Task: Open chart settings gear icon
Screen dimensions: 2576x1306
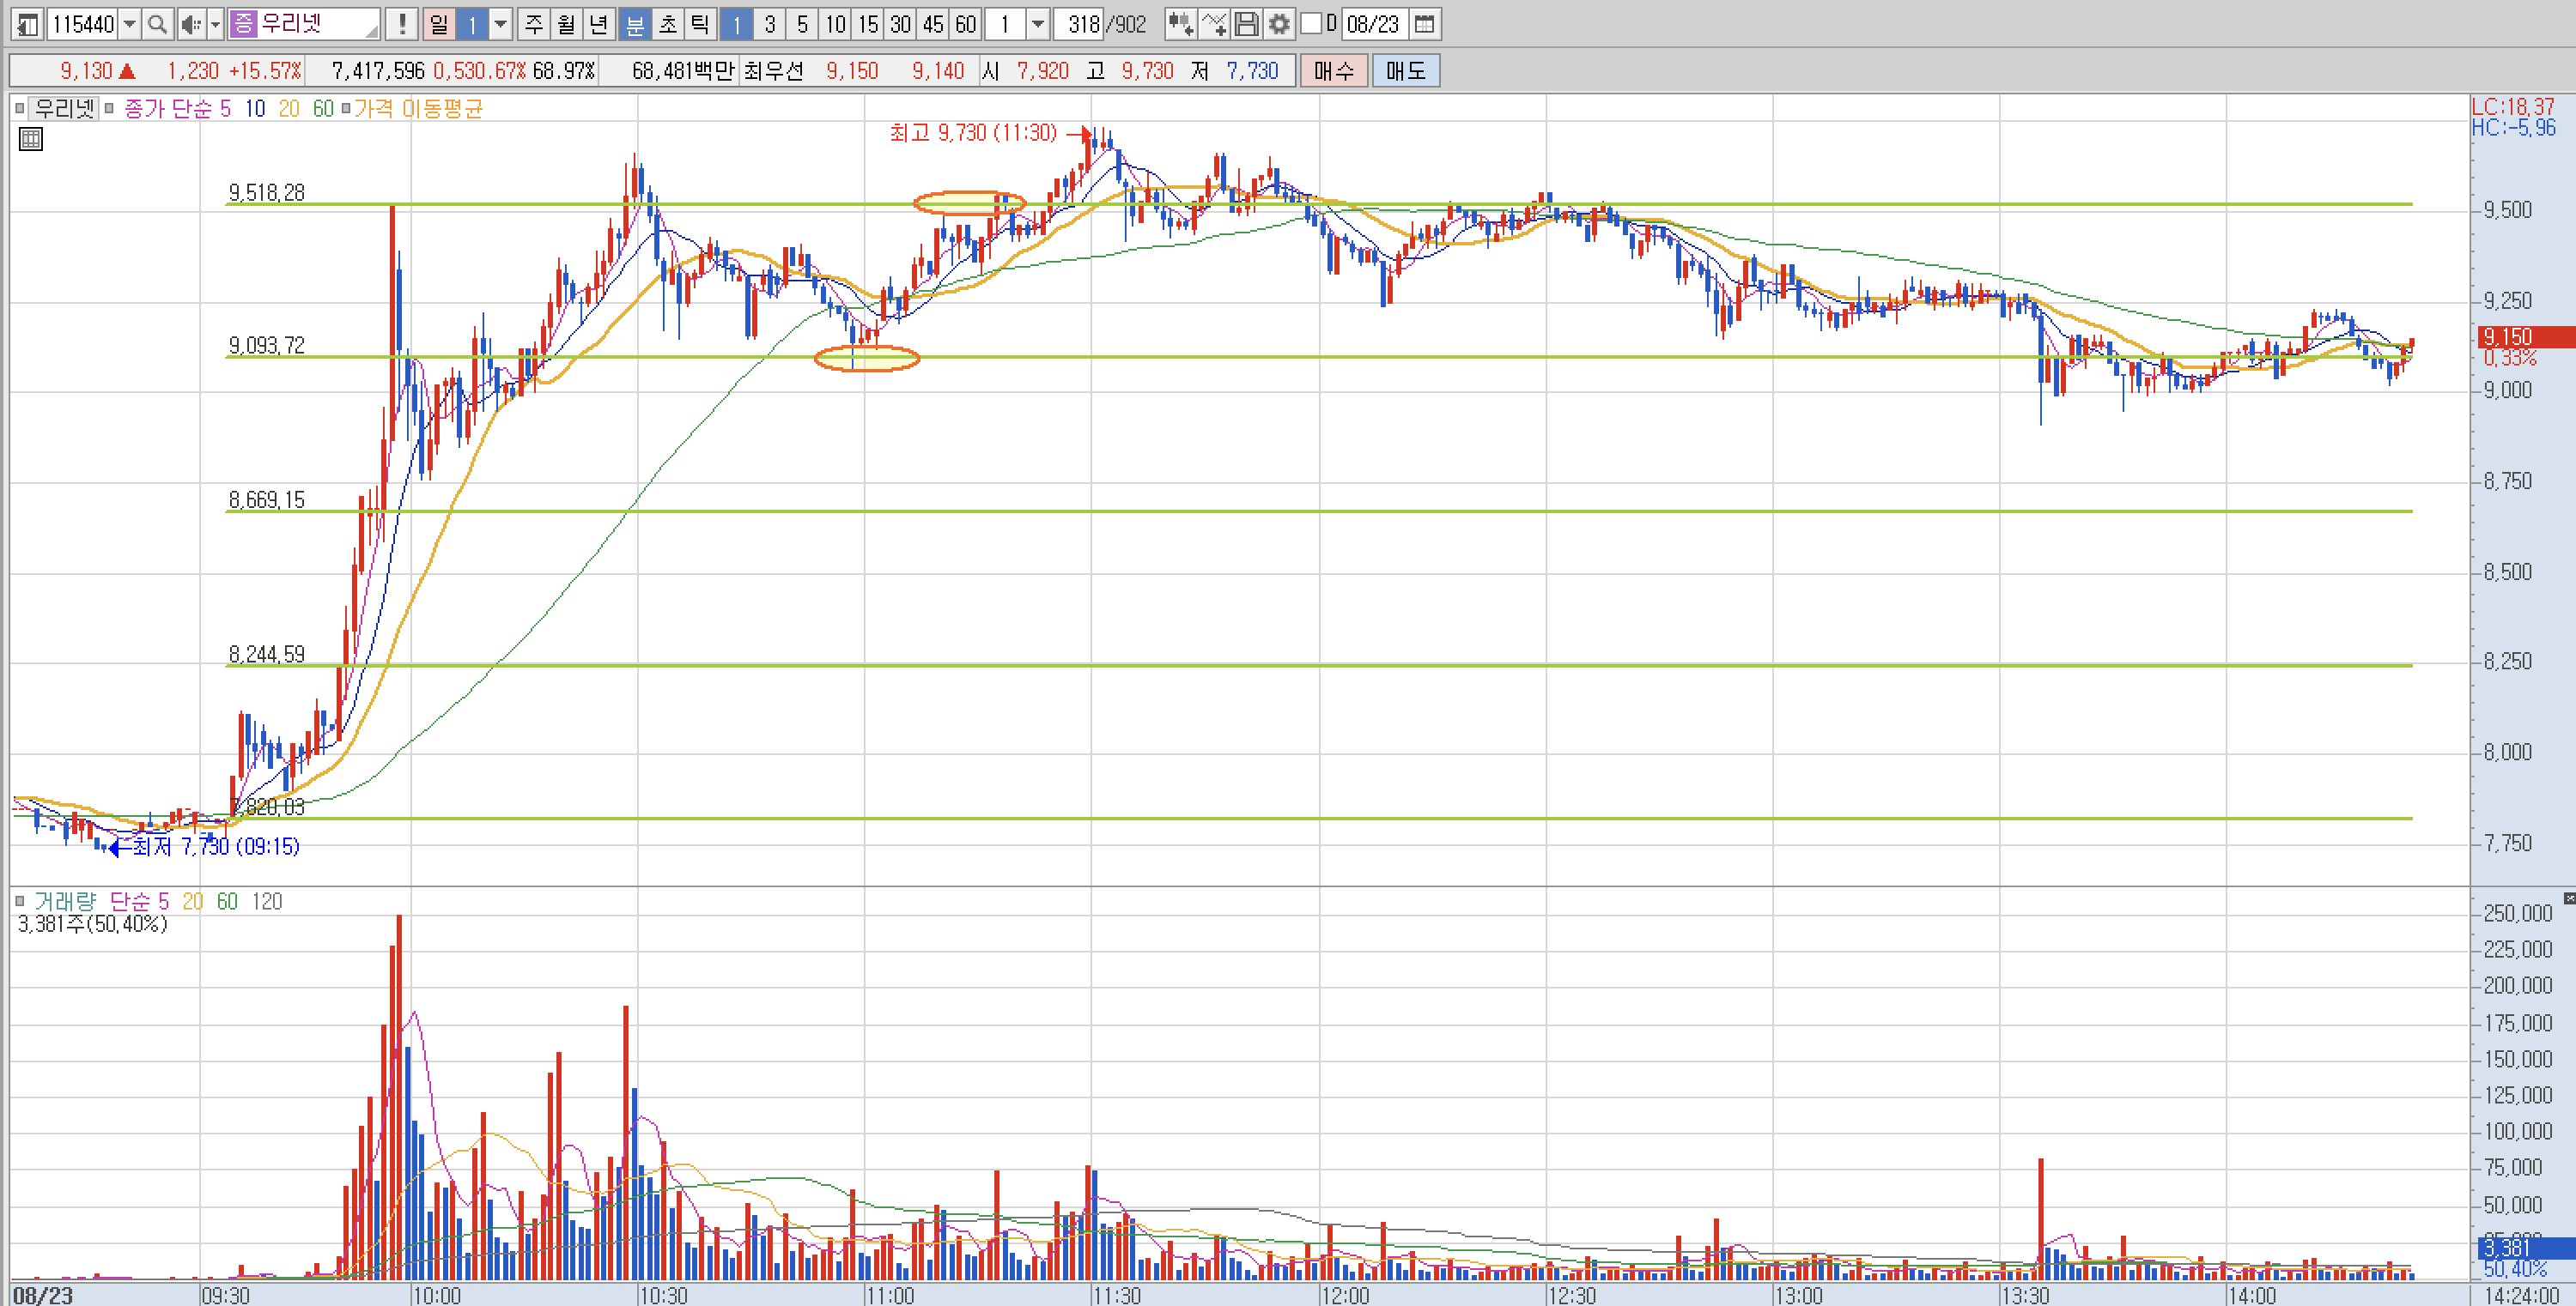Action: [1279, 24]
